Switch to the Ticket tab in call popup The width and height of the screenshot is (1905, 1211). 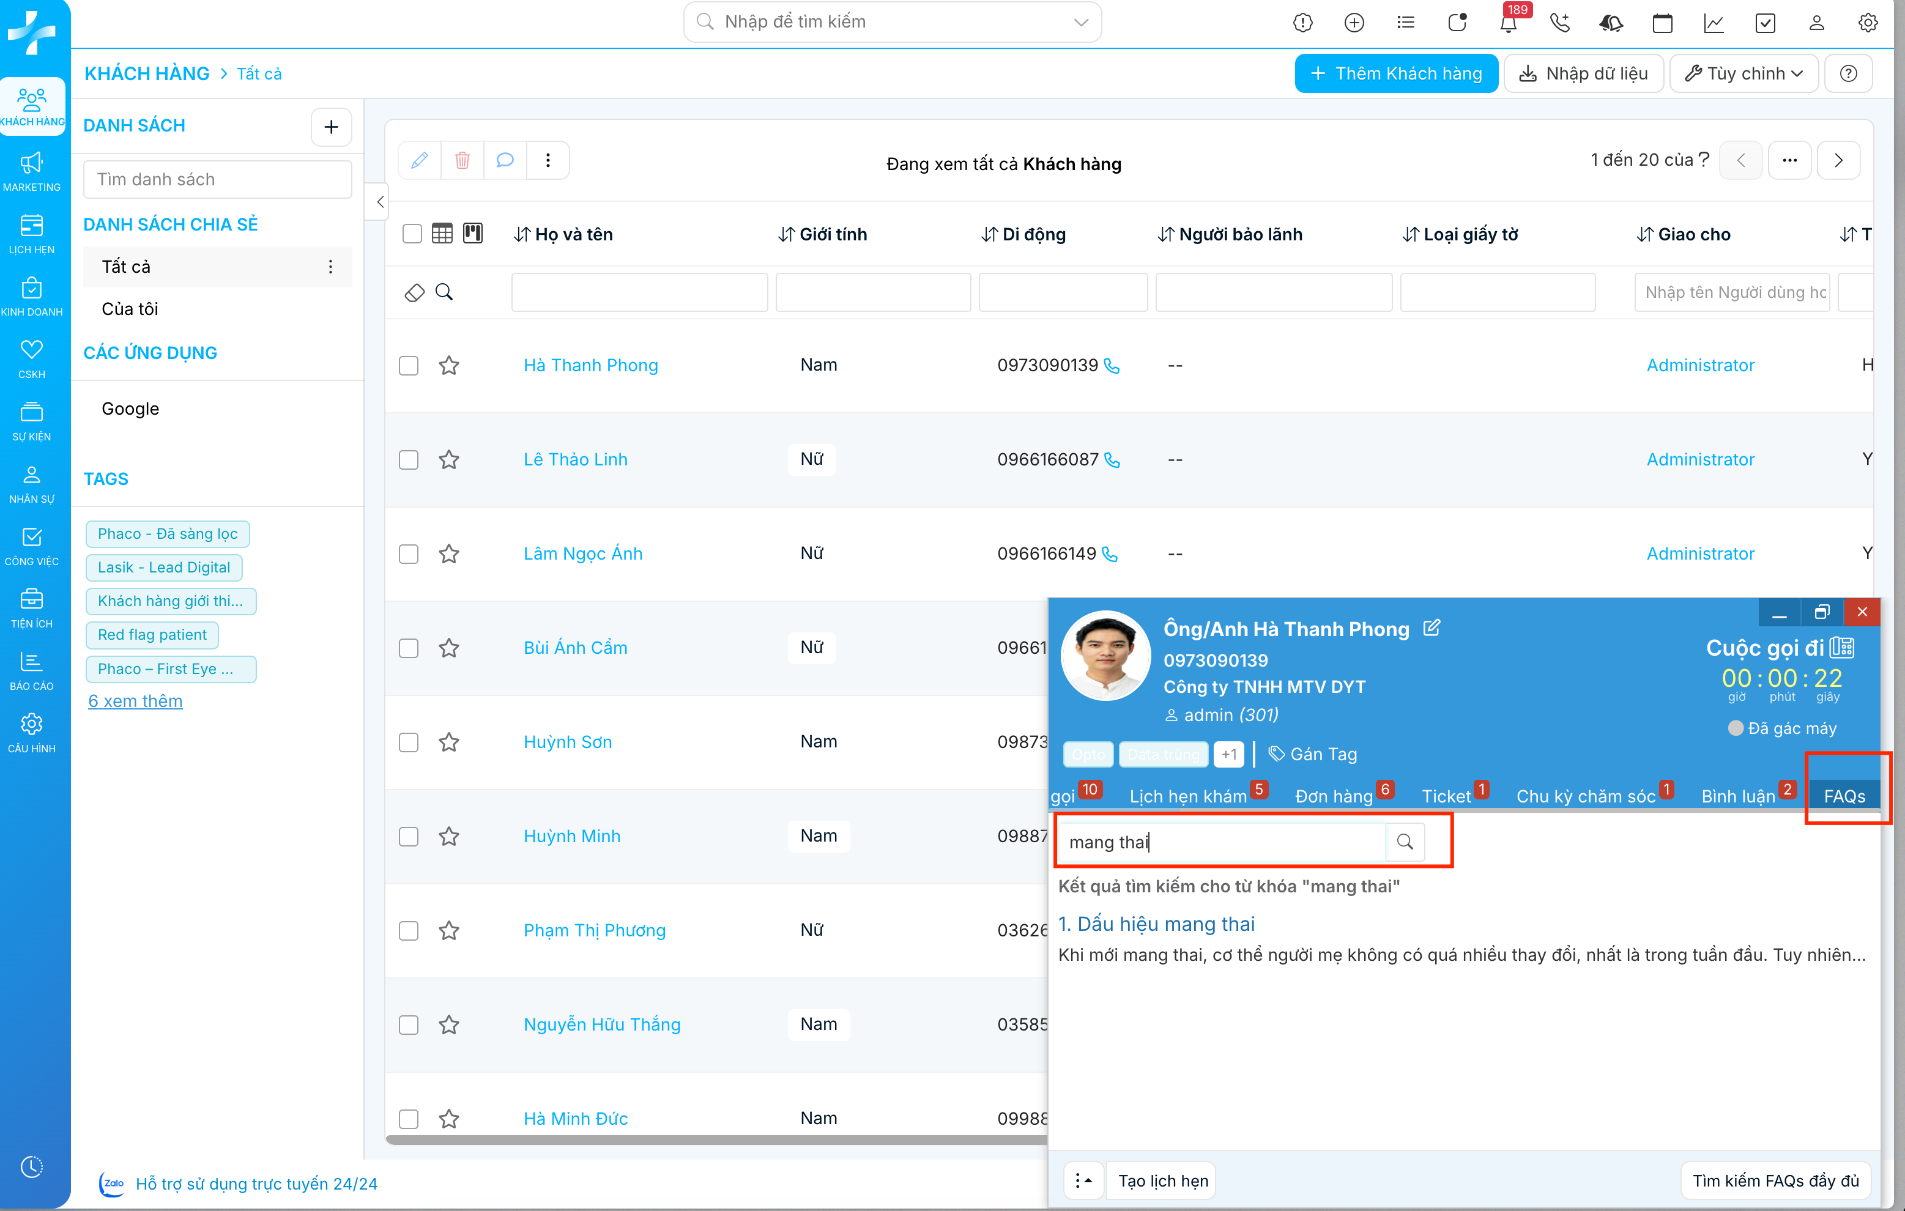click(1446, 796)
